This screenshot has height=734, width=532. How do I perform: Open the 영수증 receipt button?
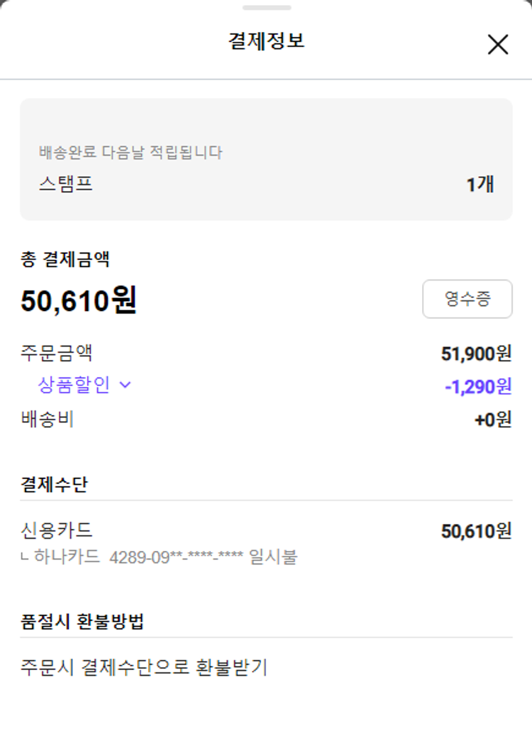coord(467,299)
